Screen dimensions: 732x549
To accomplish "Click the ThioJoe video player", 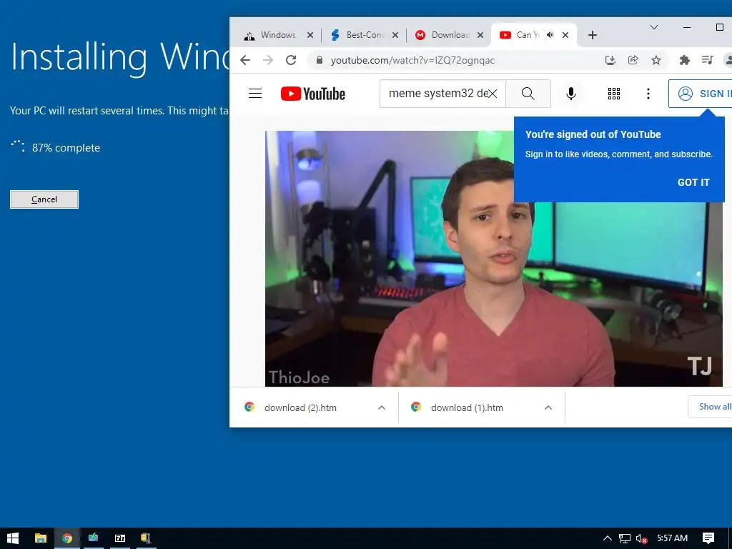I will coord(493,258).
